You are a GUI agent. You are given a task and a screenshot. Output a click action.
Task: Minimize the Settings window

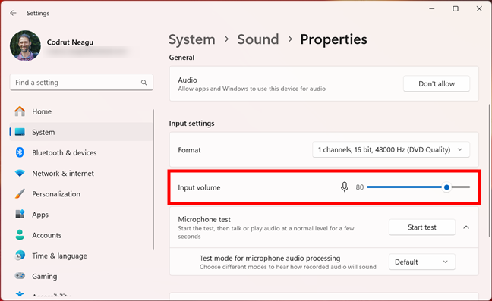coord(432,9)
